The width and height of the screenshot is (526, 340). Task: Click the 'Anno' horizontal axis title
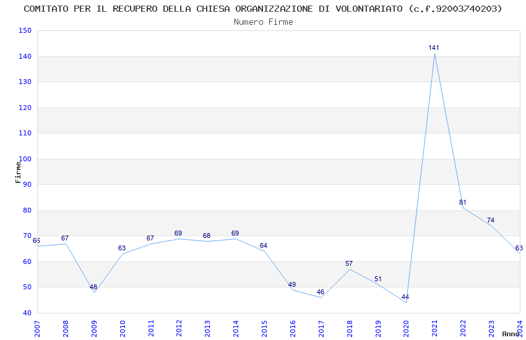click(511, 334)
